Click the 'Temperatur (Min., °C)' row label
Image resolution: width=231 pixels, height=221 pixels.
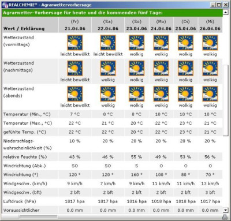[27, 114]
